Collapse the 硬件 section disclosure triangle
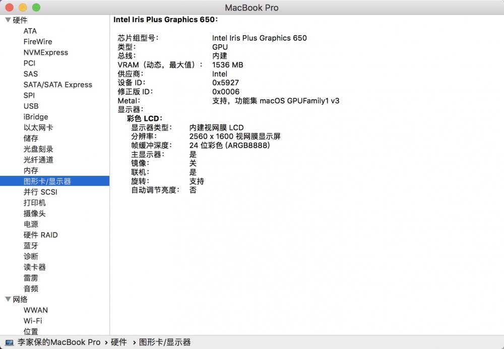 (x=8, y=20)
